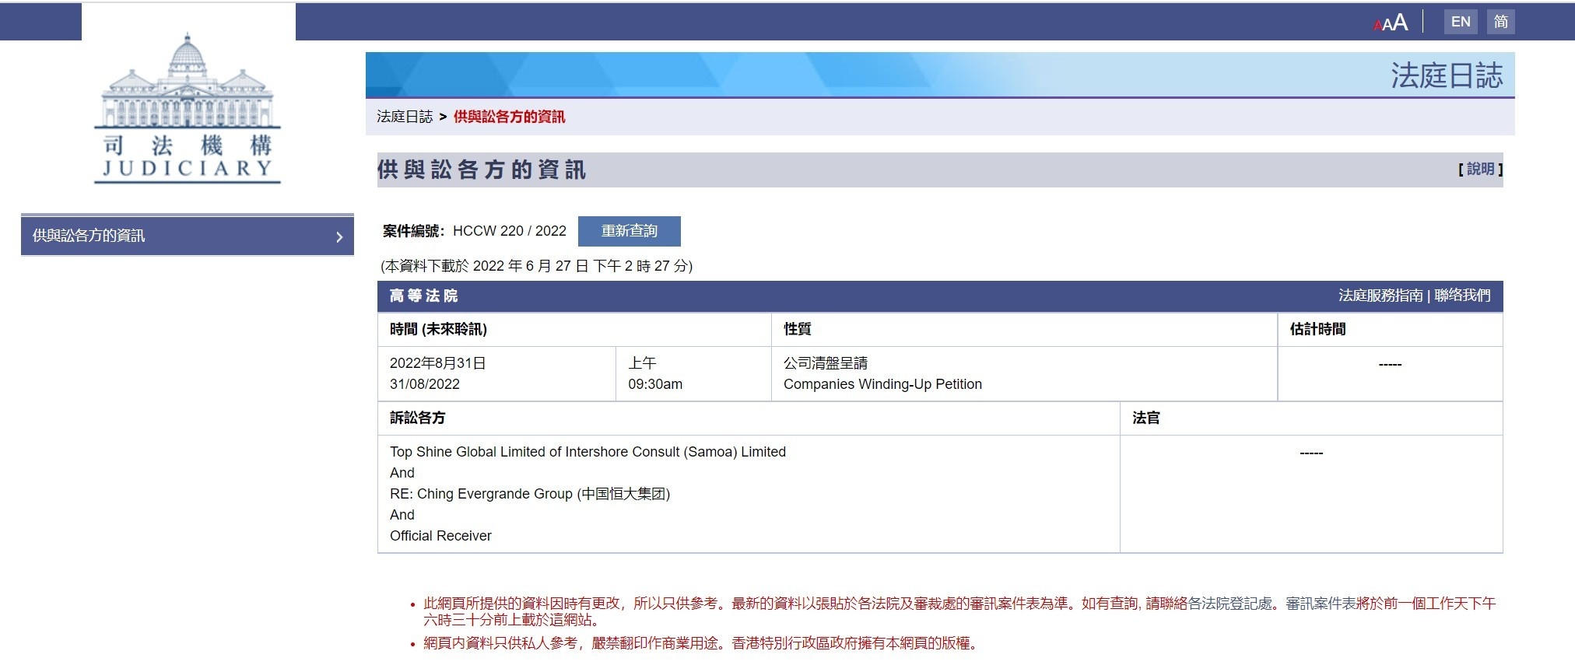Choose the medium font size A
This screenshot has width=1575, height=665.
point(1387,24)
